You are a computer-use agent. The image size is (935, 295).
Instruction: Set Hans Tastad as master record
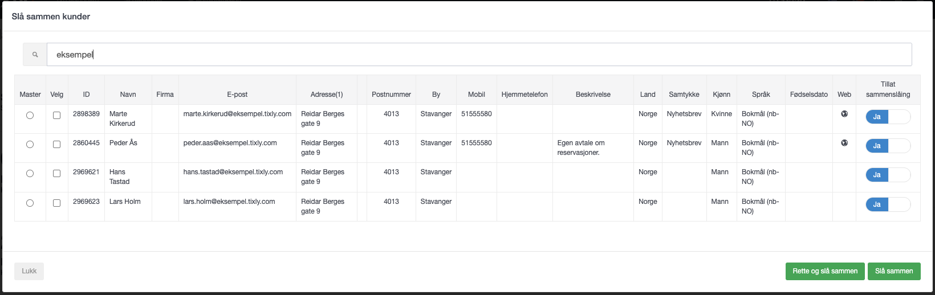30,174
